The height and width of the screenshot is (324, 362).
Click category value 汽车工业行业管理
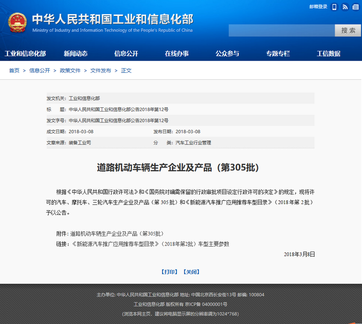(193, 143)
